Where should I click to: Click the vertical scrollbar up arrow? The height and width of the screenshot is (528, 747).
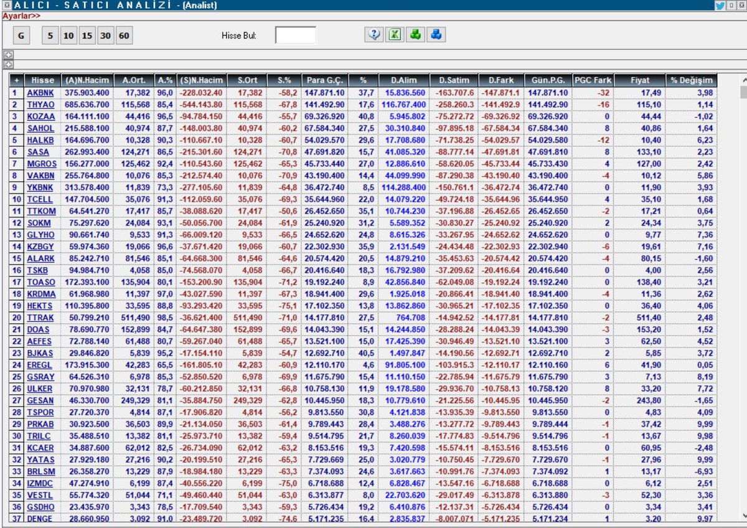tap(743, 80)
